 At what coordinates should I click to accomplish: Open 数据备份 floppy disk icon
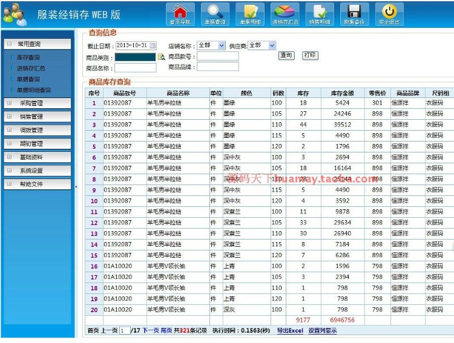point(354,14)
